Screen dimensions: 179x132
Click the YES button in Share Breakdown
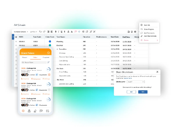143,92
